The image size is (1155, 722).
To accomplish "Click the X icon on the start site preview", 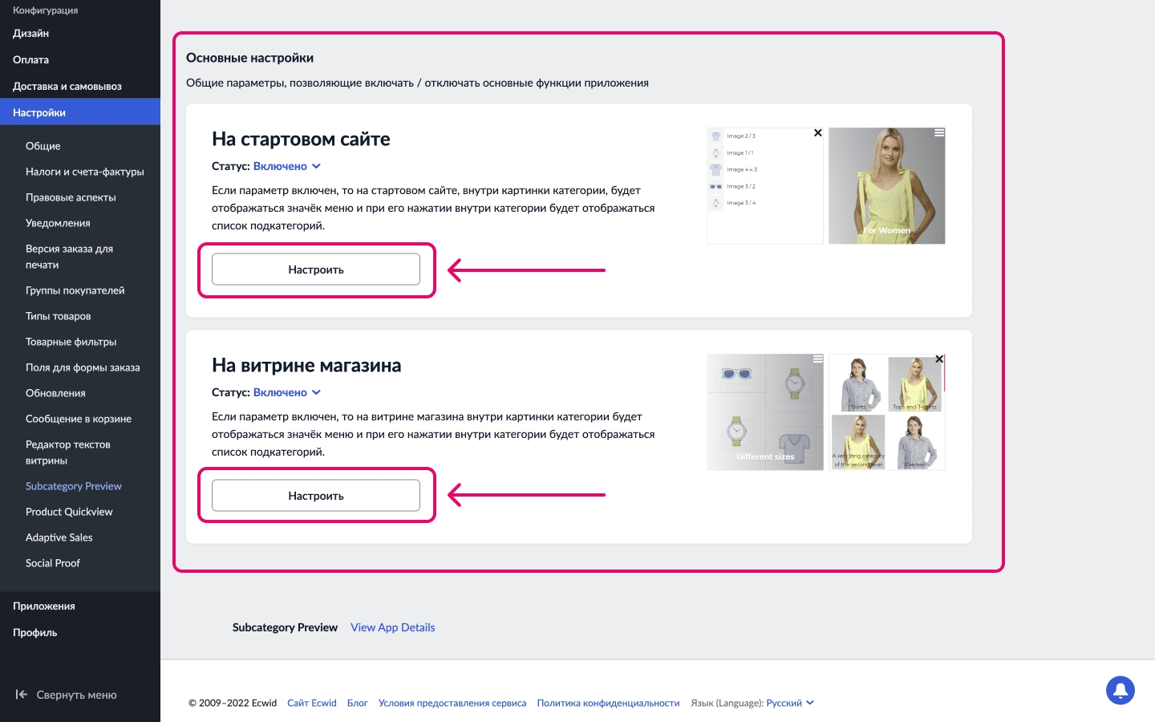I will [817, 133].
